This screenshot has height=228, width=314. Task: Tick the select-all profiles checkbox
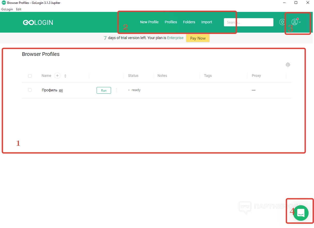(x=30, y=76)
